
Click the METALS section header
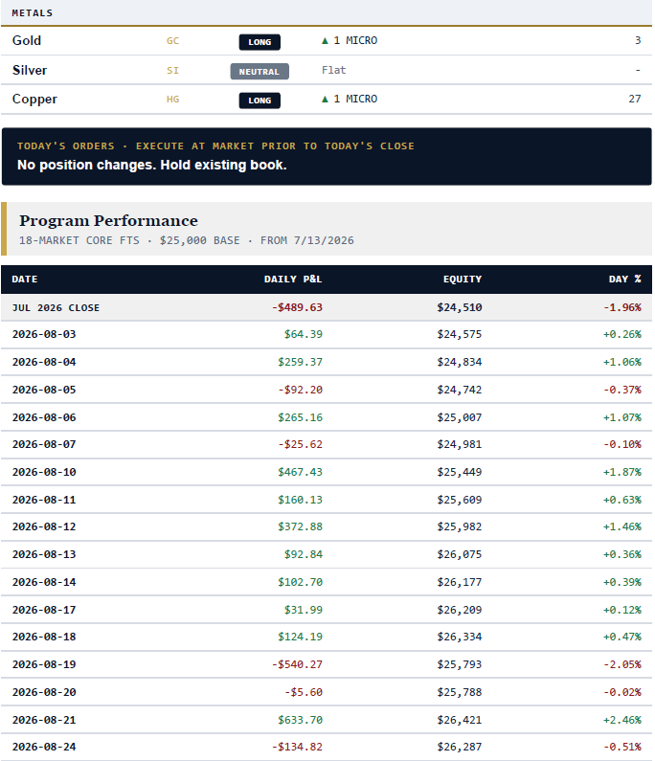32,13
